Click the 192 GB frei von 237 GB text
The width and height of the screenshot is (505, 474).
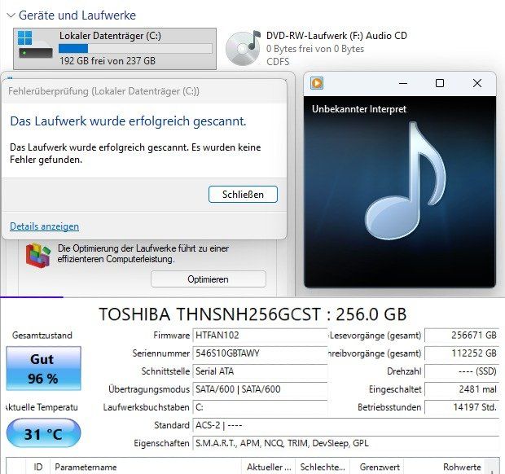pos(108,60)
